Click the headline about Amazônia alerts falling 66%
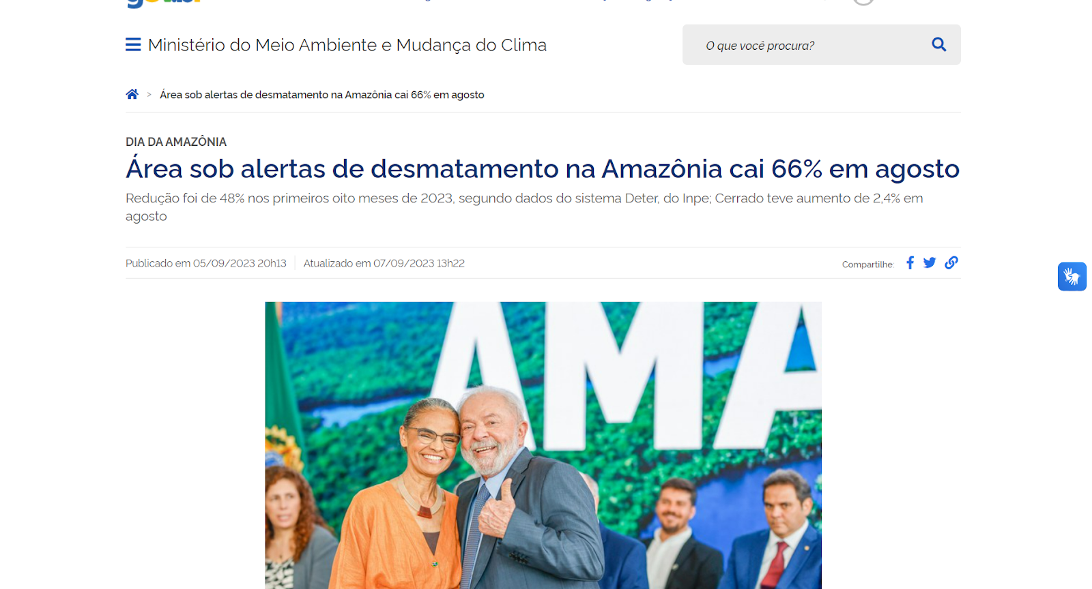Screen dimensions: 1092x589 pyautogui.click(x=543, y=168)
